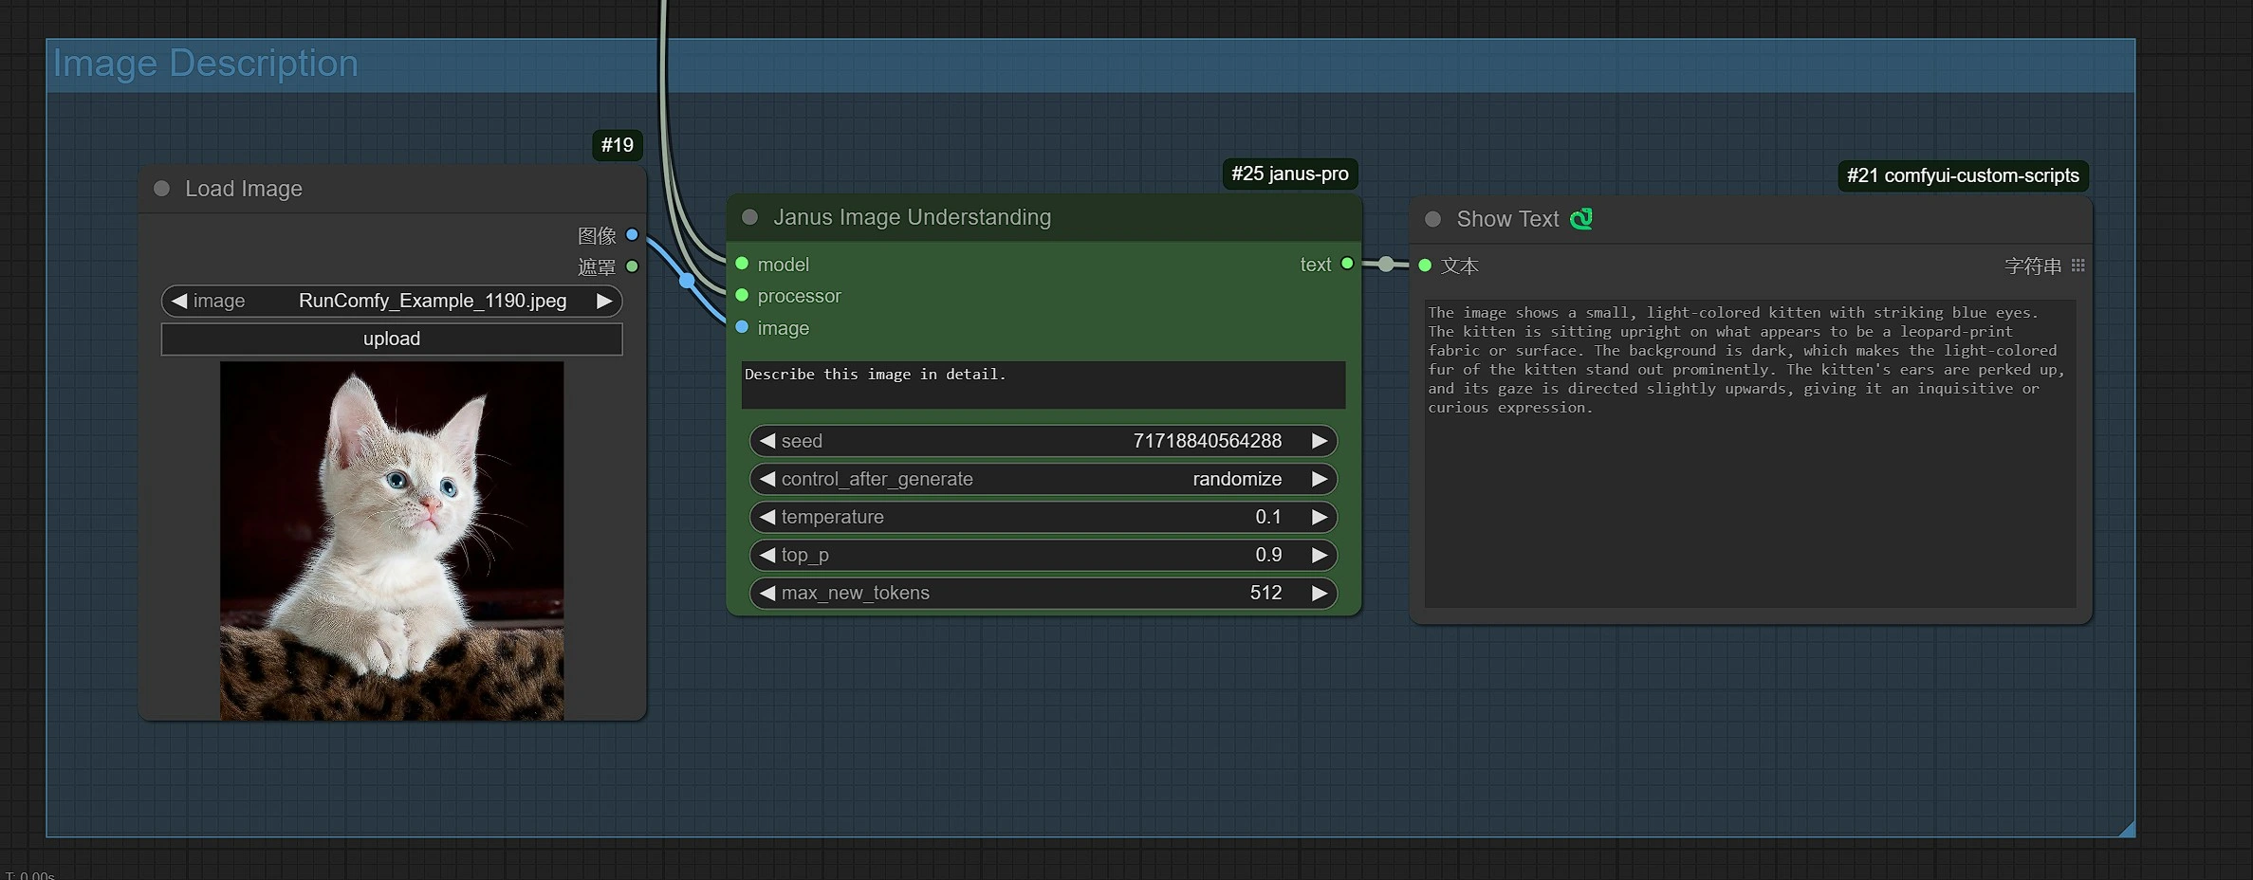The image size is (2253, 880).
Task: Click the temperature 0.1 slider field
Action: click(1043, 517)
